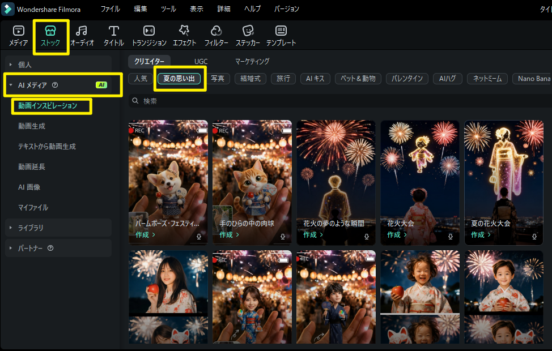Switch to the マーケティング tab

252,61
